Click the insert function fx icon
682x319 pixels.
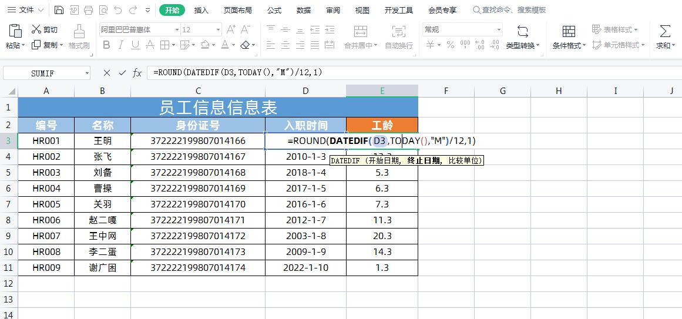tap(137, 73)
